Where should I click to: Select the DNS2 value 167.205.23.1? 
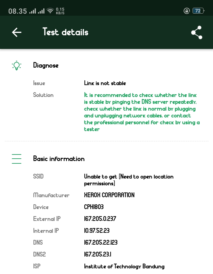tap(97, 254)
